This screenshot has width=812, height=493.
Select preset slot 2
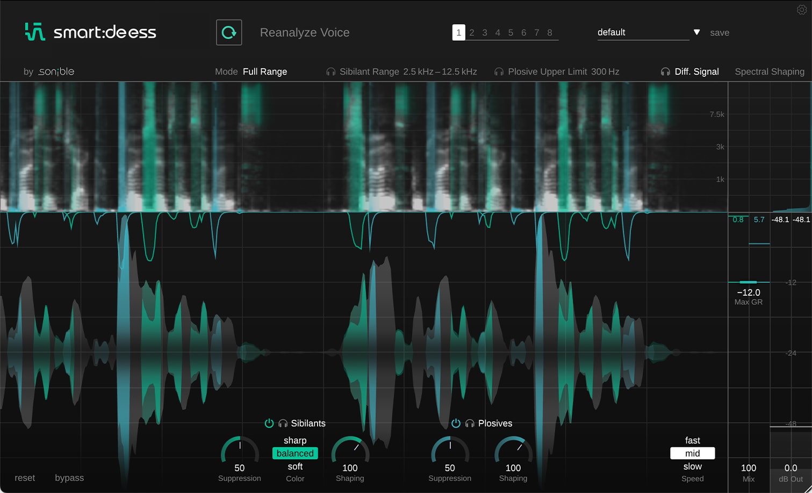click(x=472, y=33)
